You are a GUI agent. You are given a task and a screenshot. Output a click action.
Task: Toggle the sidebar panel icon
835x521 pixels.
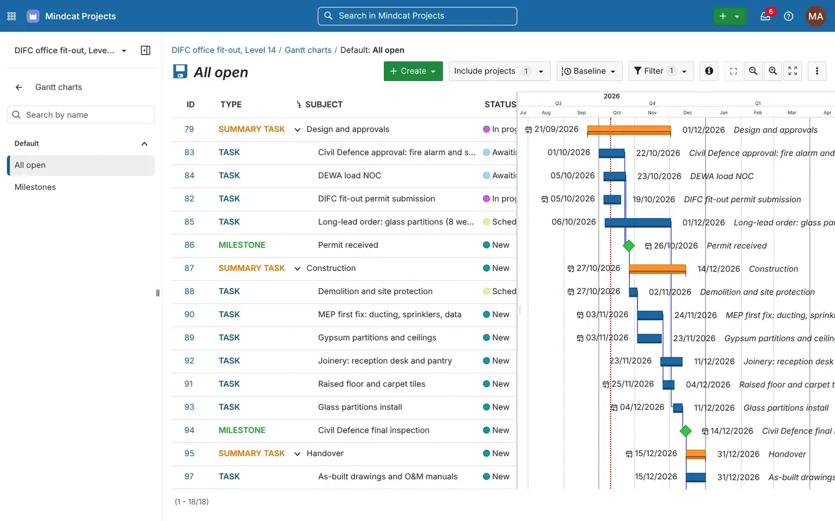[x=146, y=50]
